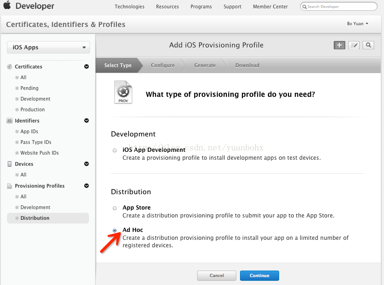Open the Technologies menu
The width and height of the screenshot is (384, 285).
click(x=130, y=7)
